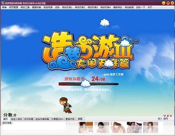This screenshot has width=175, height=136.
Task: Minimize the window with the orange button
Action: [x=164, y=3]
